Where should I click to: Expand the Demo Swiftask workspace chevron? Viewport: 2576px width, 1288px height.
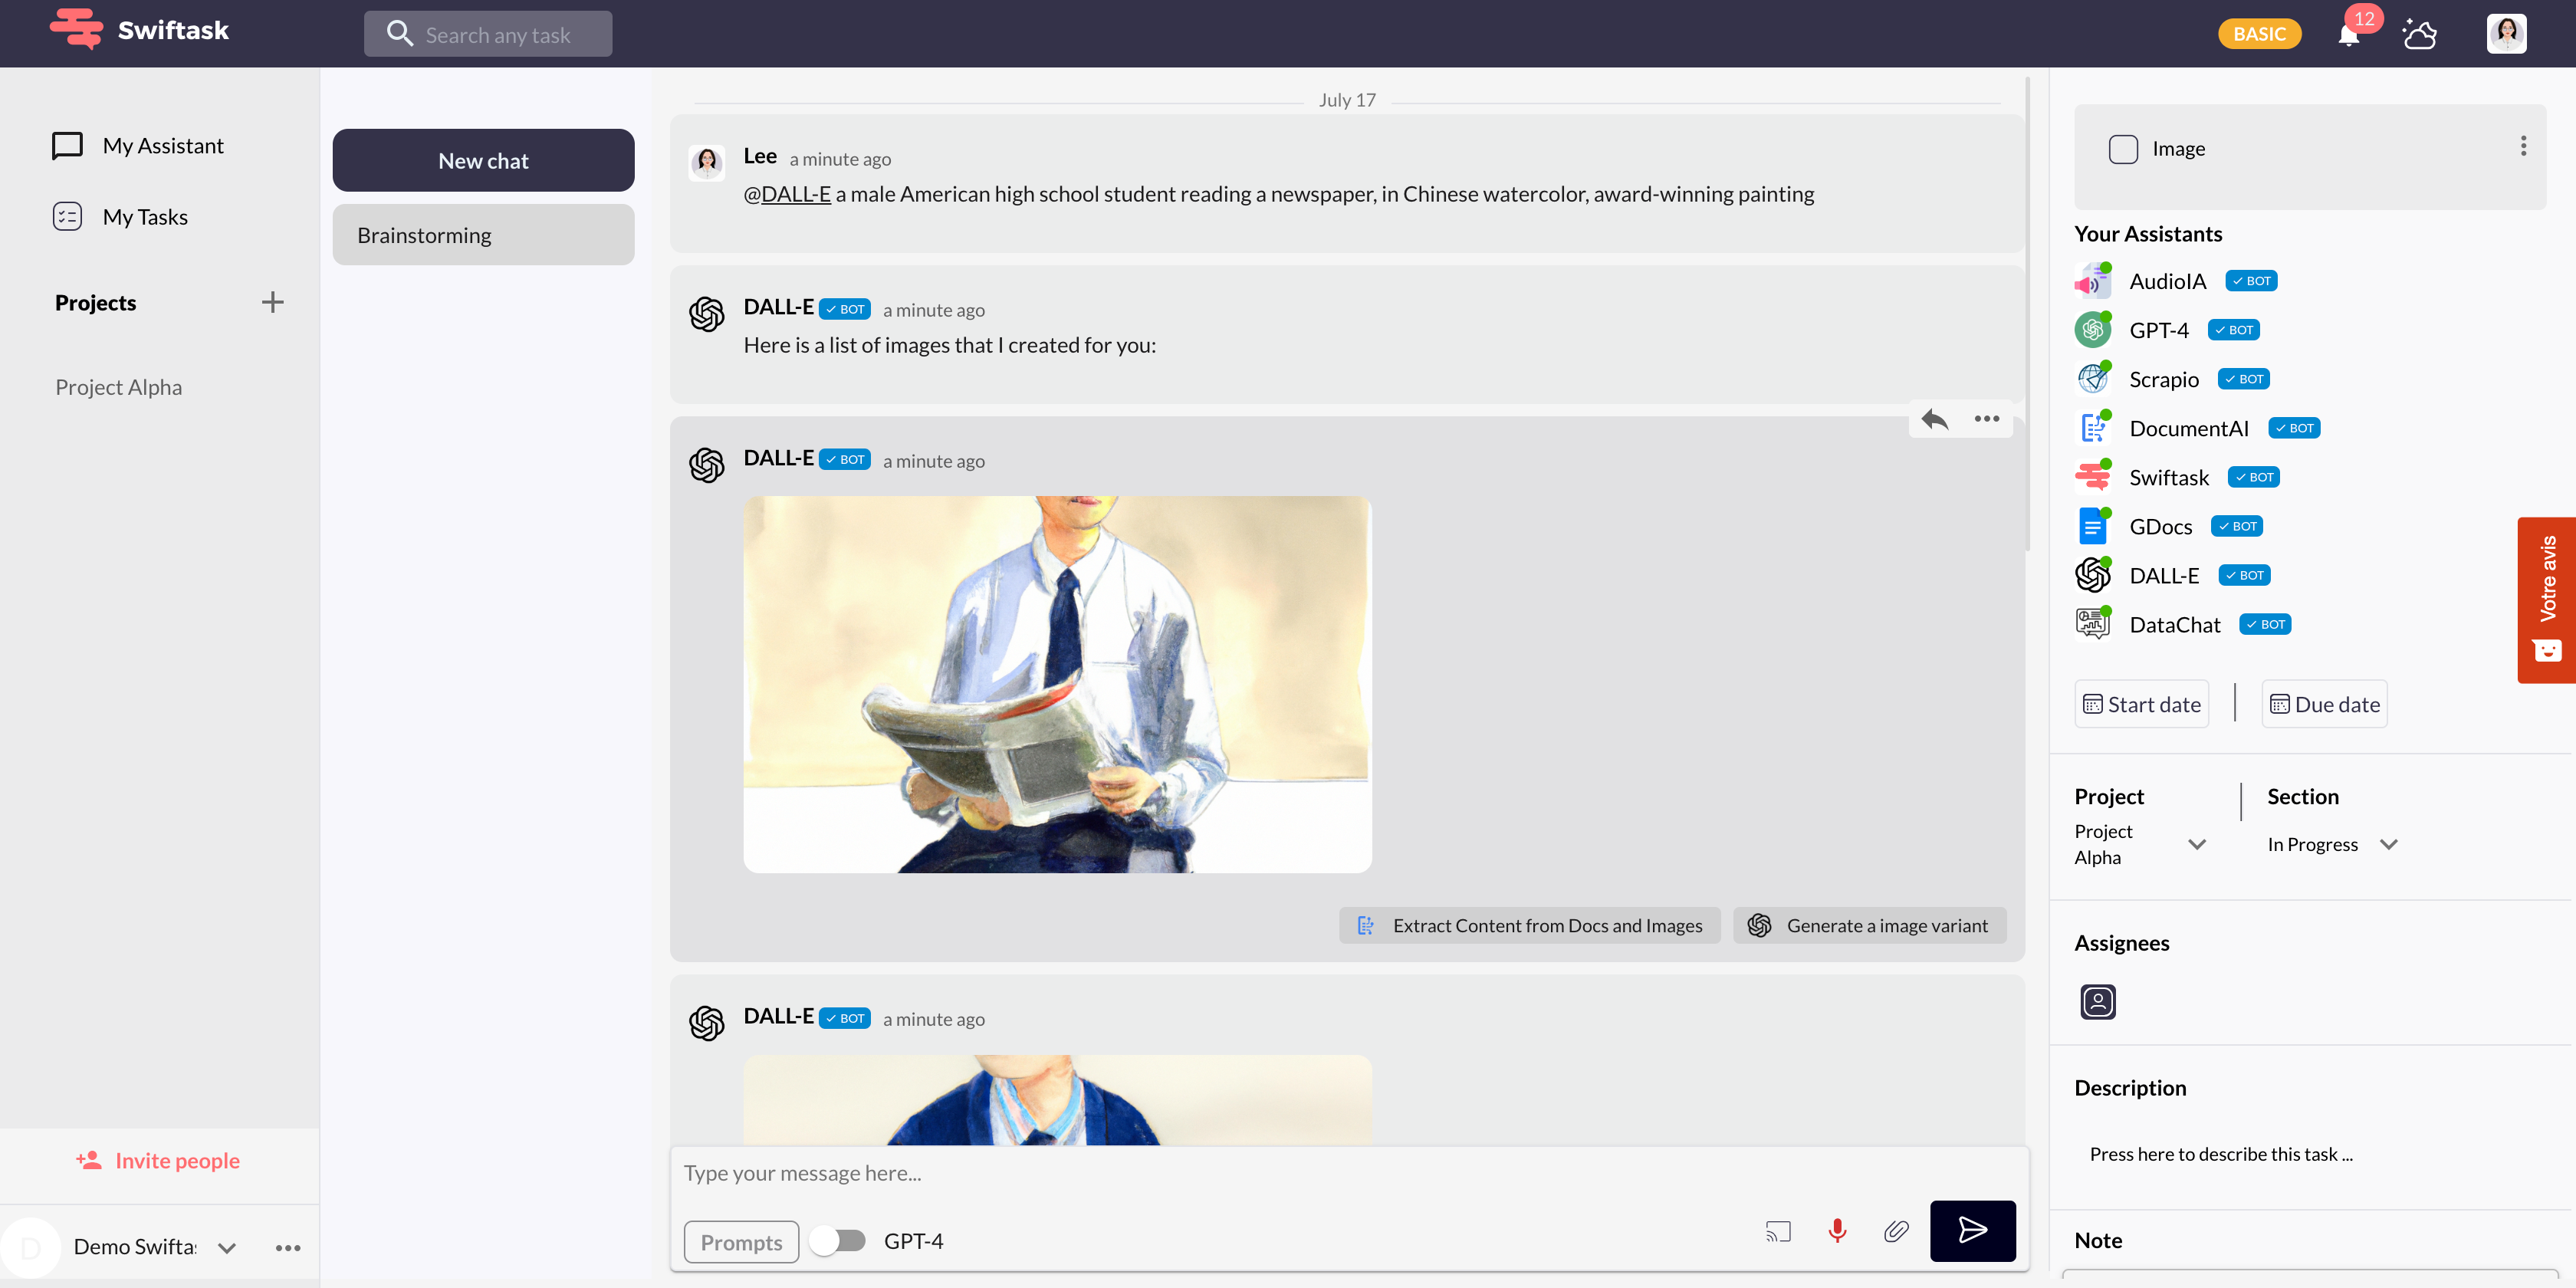(x=227, y=1247)
